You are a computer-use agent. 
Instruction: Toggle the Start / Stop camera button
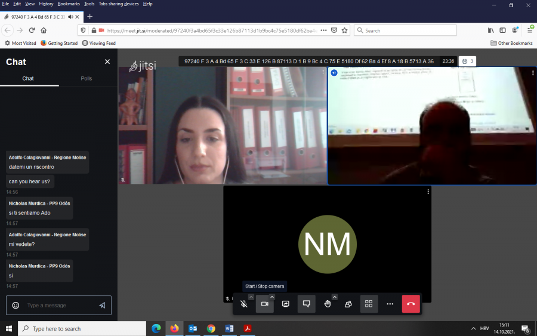click(x=264, y=304)
